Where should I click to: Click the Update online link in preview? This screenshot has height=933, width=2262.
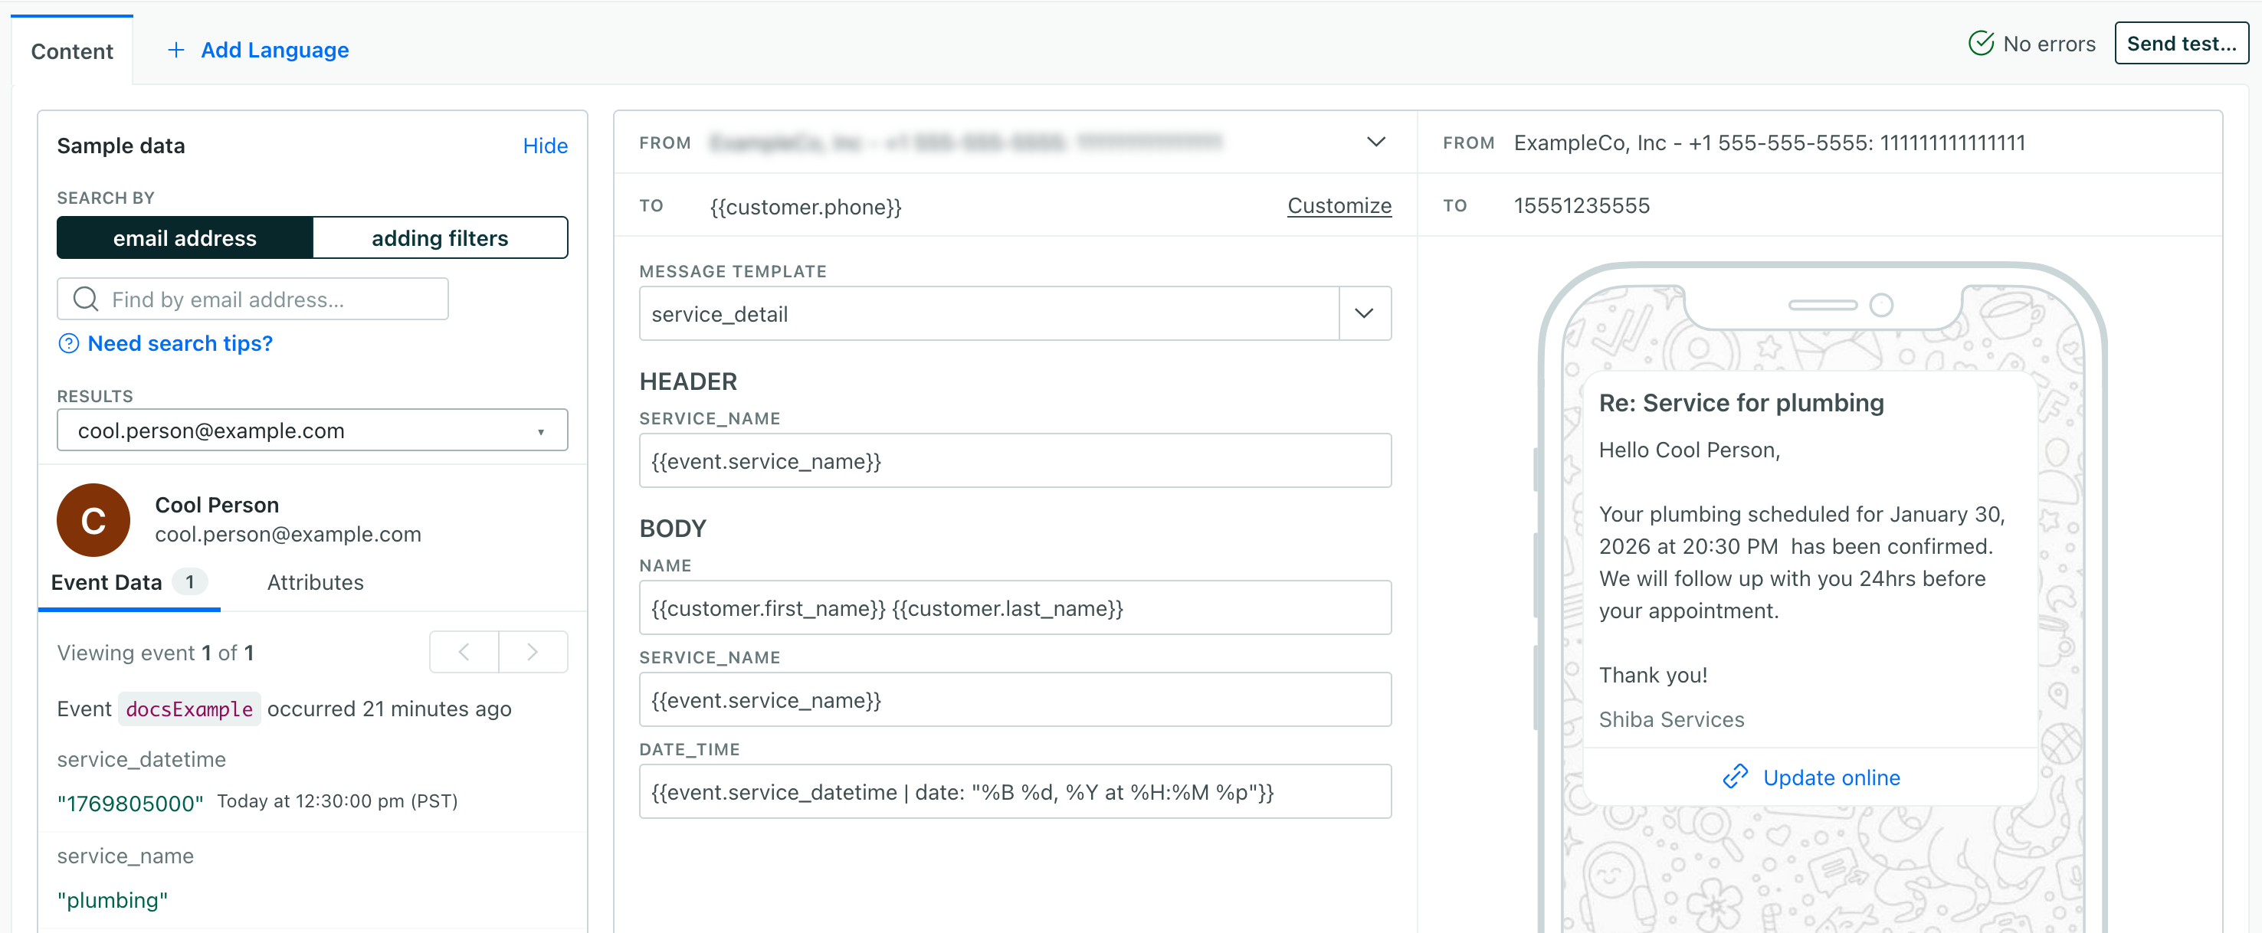click(1831, 777)
